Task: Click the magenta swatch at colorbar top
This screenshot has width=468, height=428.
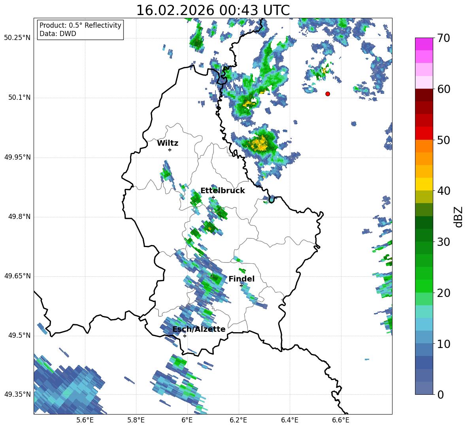Action: tap(424, 44)
